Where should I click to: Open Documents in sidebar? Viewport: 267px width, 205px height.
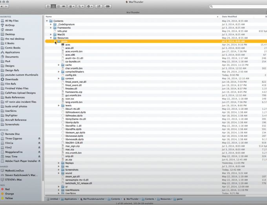[x=12, y=57]
